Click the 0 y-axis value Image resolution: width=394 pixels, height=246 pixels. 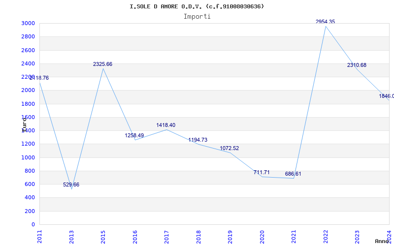coord(33,225)
